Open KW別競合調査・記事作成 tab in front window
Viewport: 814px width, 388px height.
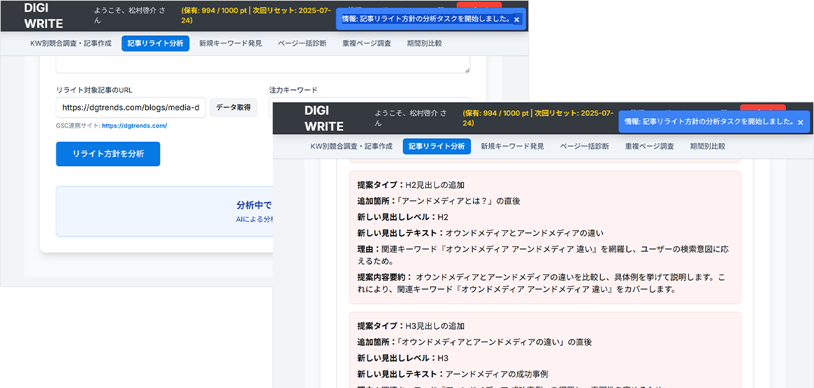click(x=352, y=146)
